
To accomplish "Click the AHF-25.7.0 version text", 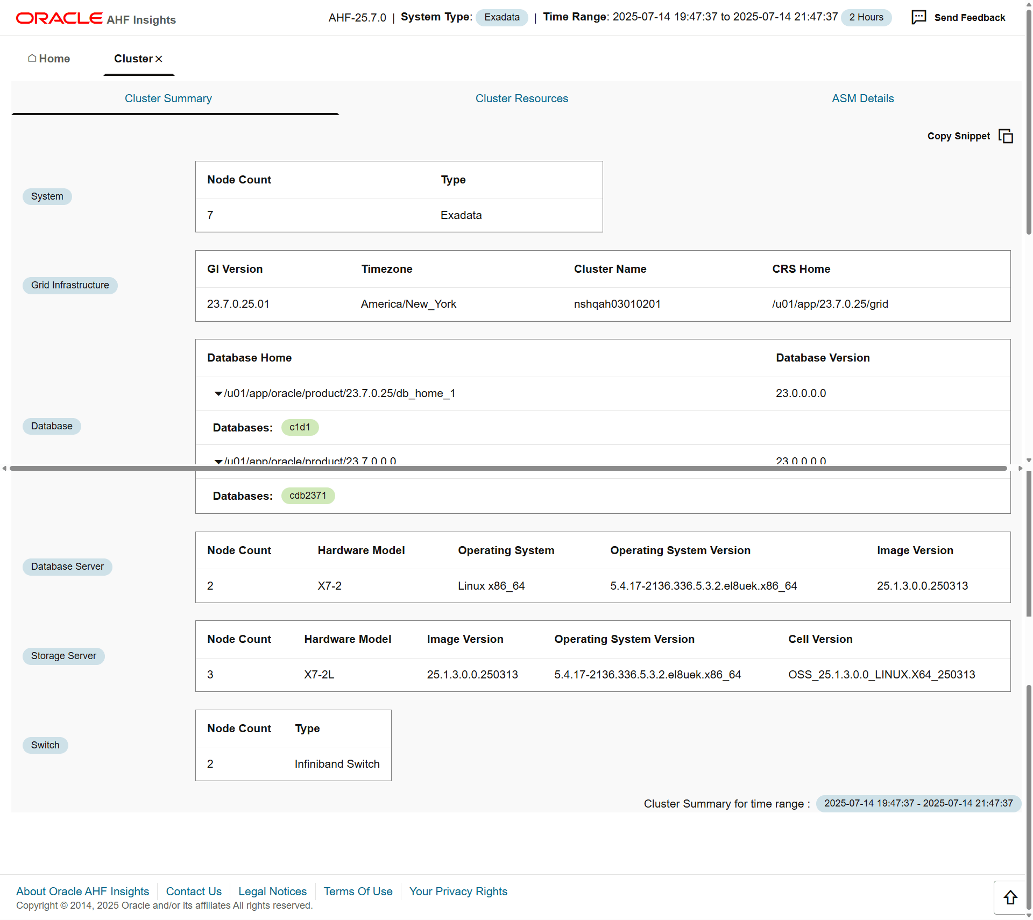I will pyautogui.click(x=357, y=18).
